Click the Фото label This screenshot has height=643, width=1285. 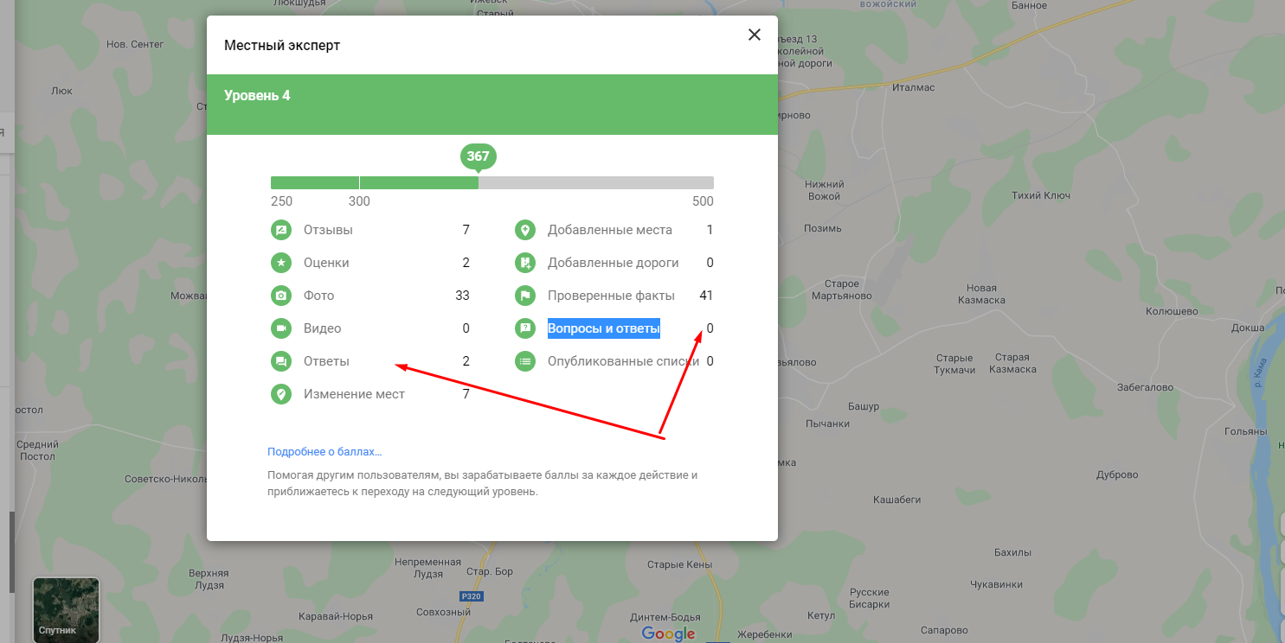(318, 296)
